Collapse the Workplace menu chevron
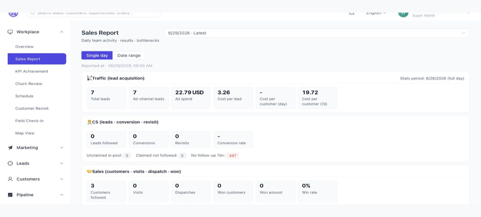 [x=62, y=32]
